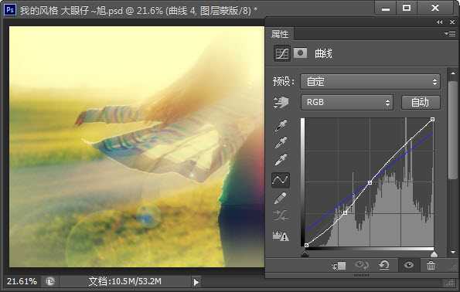The height and width of the screenshot is (292, 460).
Task: Toggle the adjustment layer visibility eye
Action: click(x=409, y=265)
